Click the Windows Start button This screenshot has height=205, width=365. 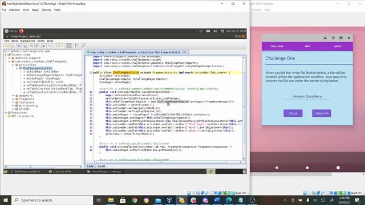tap(6, 200)
